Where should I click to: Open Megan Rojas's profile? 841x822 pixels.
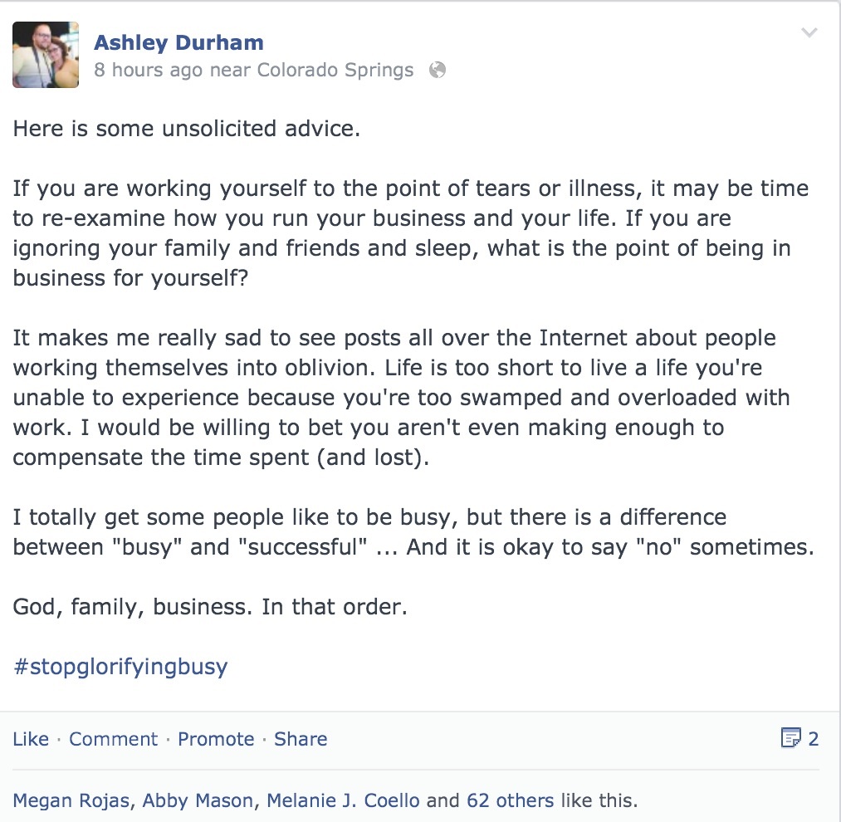pos(71,801)
